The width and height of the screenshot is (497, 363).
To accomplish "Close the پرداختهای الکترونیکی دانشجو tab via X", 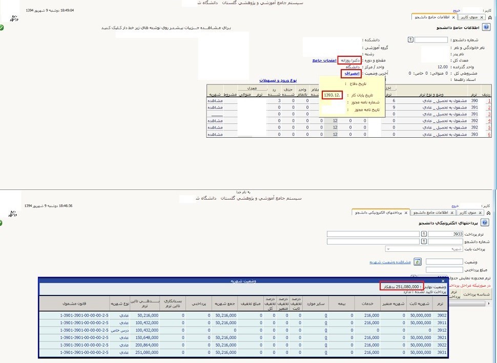I will coord(406,212).
